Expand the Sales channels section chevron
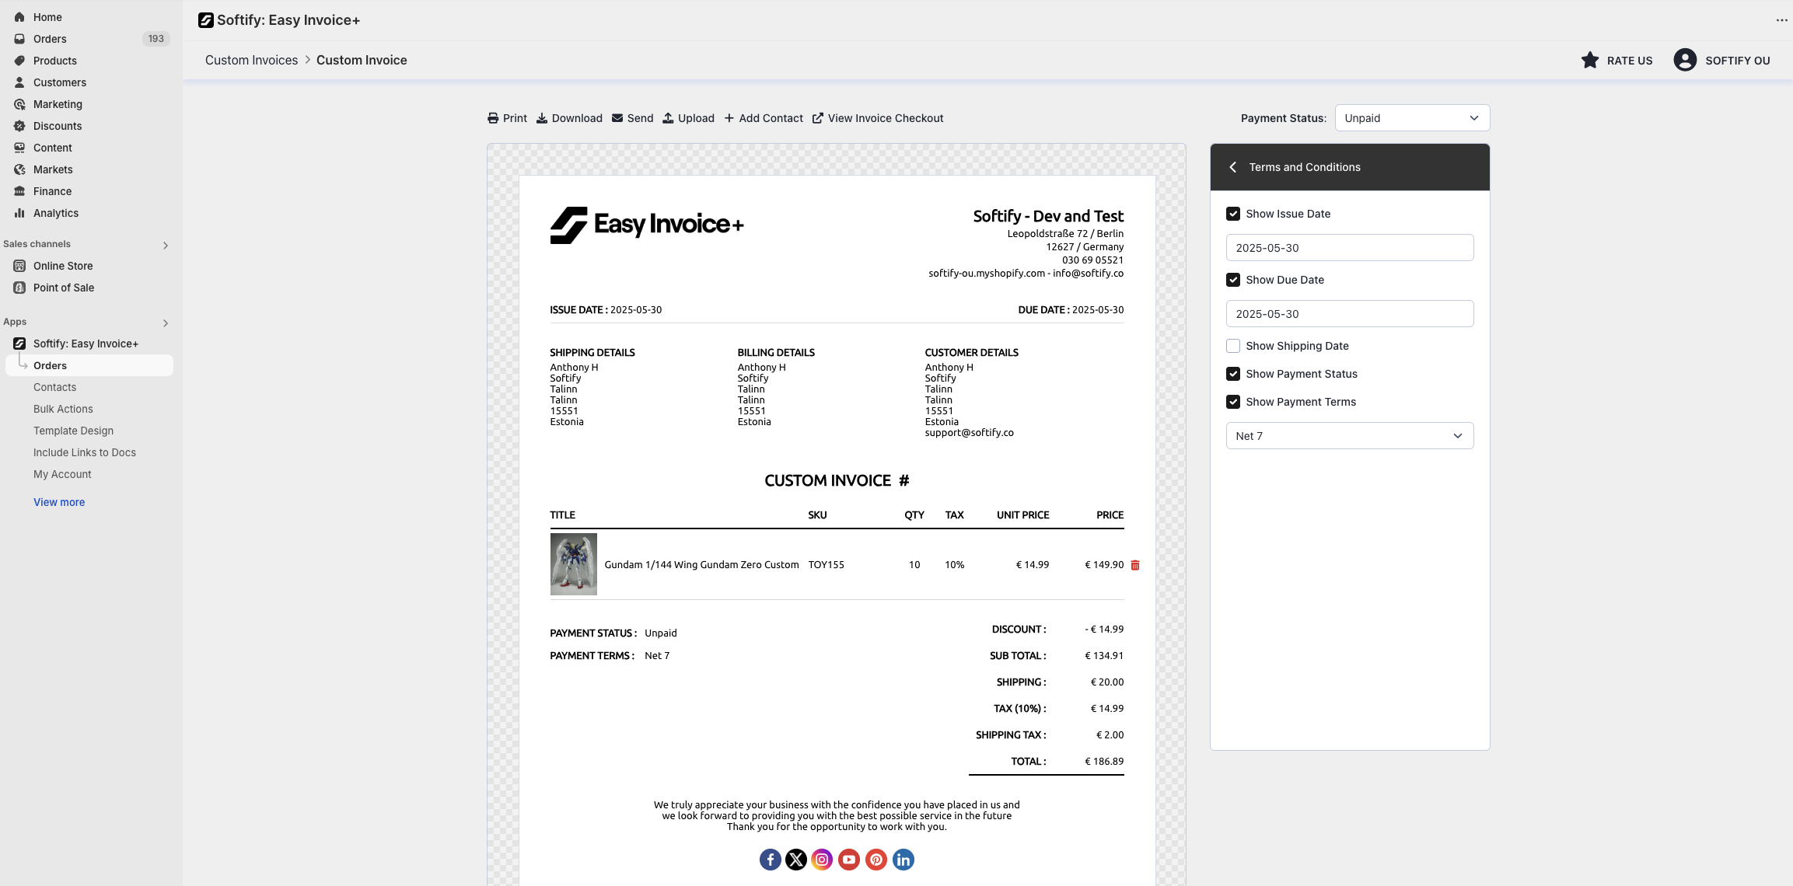This screenshot has height=886, width=1793. click(166, 245)
